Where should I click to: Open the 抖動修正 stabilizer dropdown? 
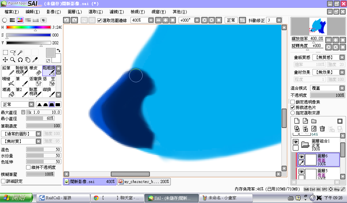[279, 20]
